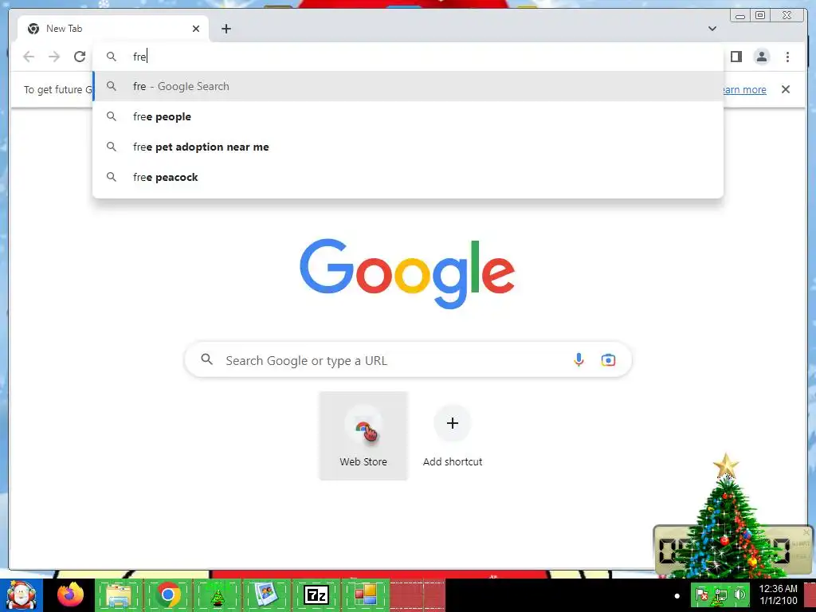
Task: Select 'fre - Google Search' suggestion
Action: tap(408, 86)
